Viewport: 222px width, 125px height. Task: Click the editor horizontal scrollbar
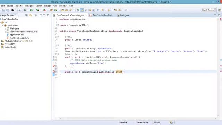coord(138,118)
